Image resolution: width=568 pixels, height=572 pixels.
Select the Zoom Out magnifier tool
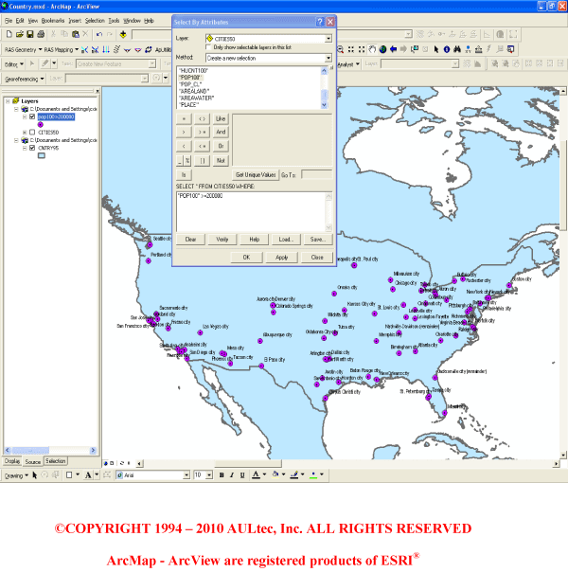click(341, 49)
